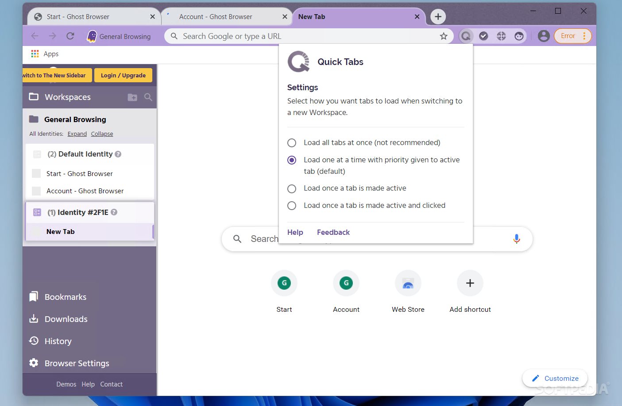
Task: Collapse all identities in General Browsing
Action: click(102, 134)
